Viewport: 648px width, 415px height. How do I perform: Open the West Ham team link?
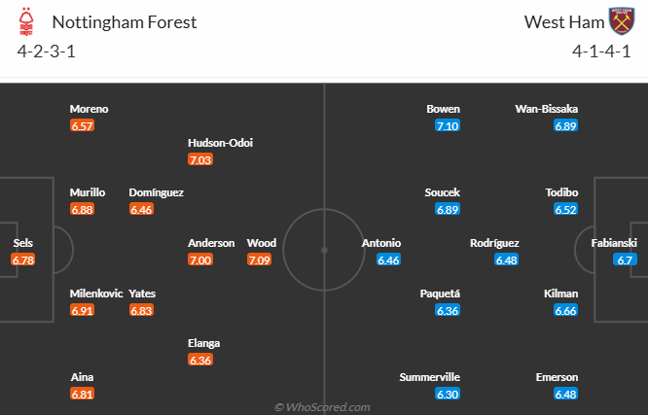point(562,21)
